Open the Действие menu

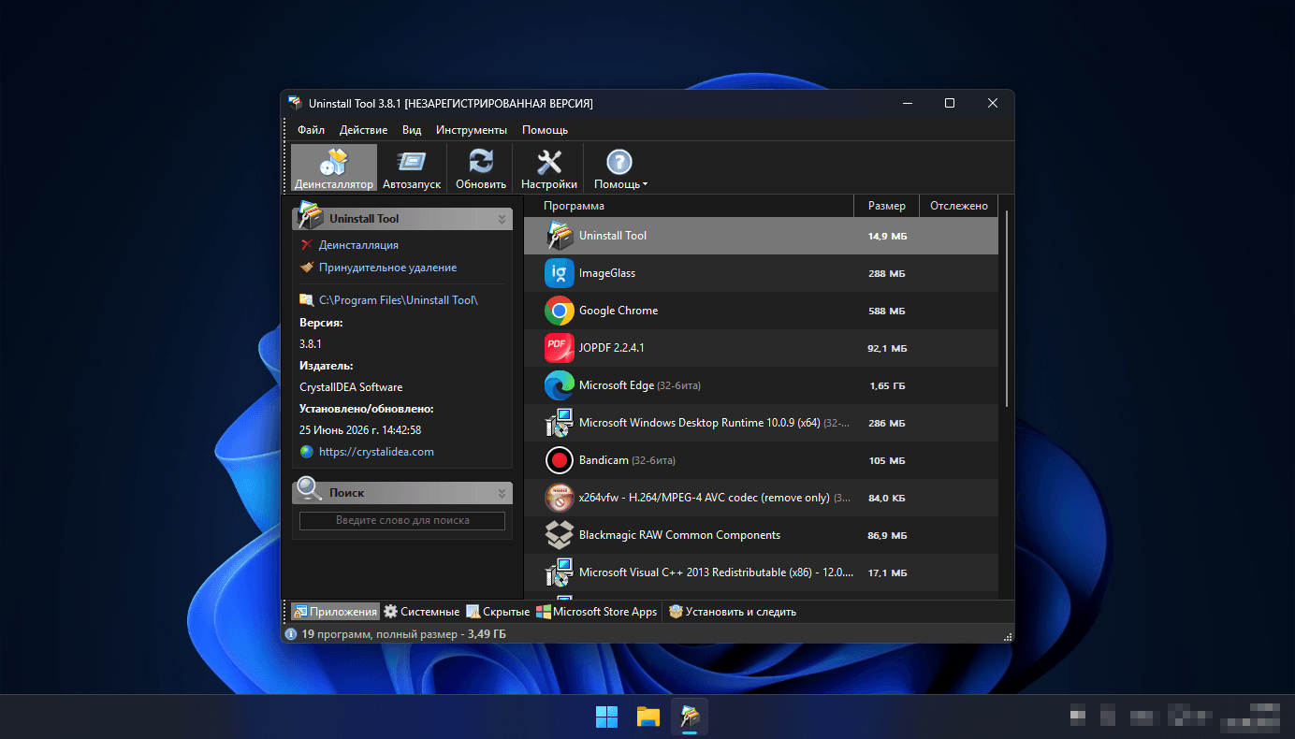363,130
